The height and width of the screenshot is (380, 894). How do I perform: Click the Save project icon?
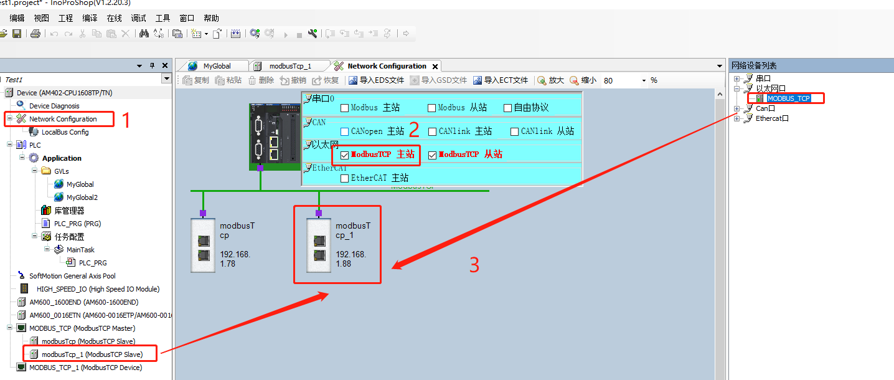(17, 34)
